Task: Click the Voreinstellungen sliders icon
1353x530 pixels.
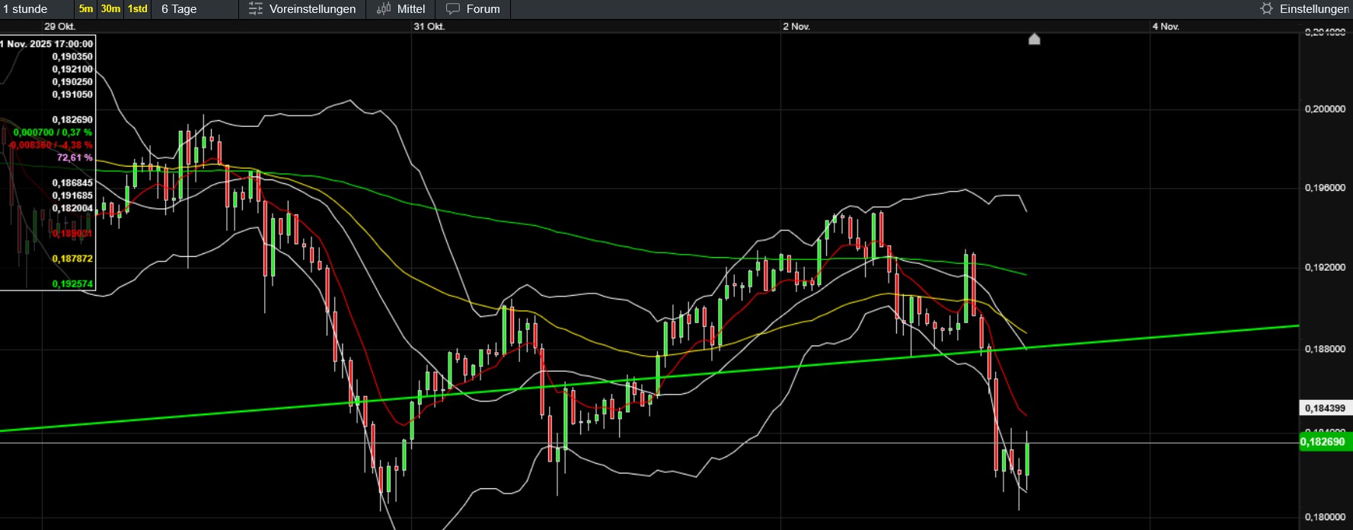Action: click(x=256, y=9)
